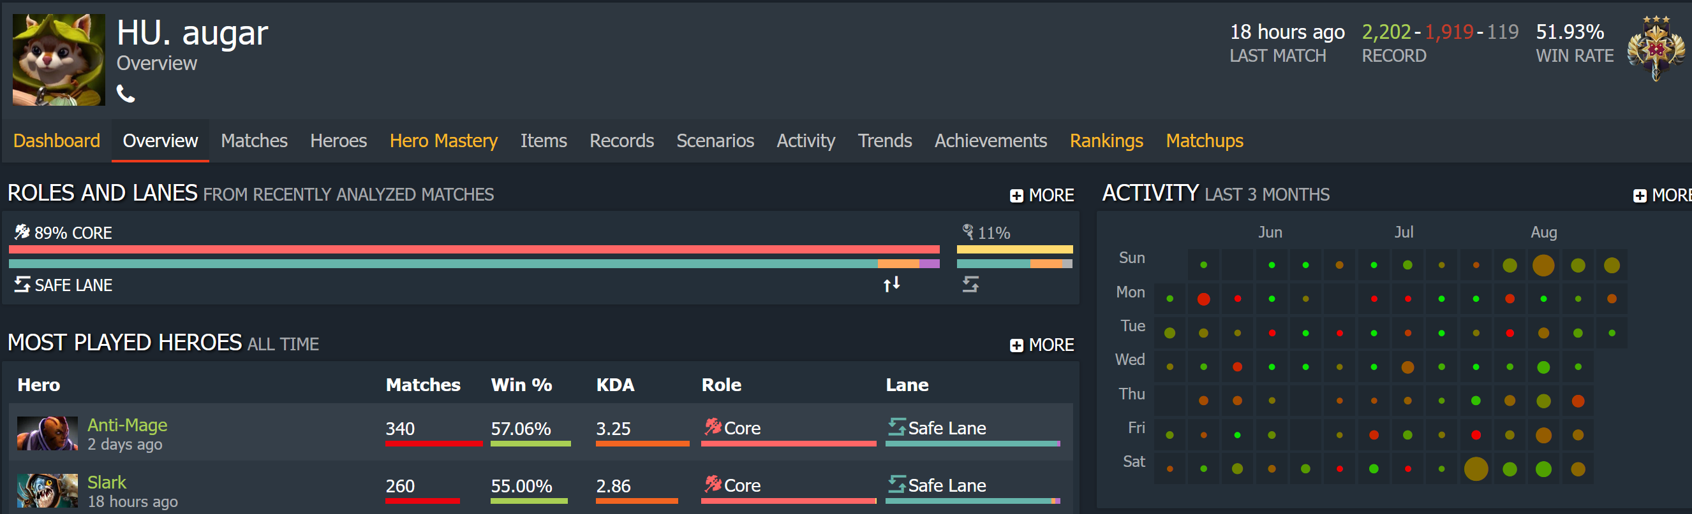Screen dimensions: 1692x514
Task: Click the core role icon beside 89% CORE
Action: point(22,231)
